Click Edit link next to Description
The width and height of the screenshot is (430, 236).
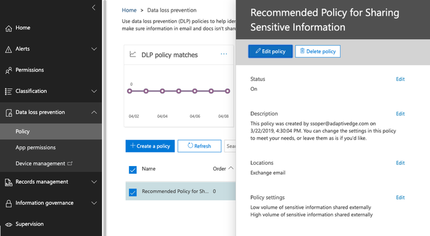pyautogui.click(x=400, y=113)
